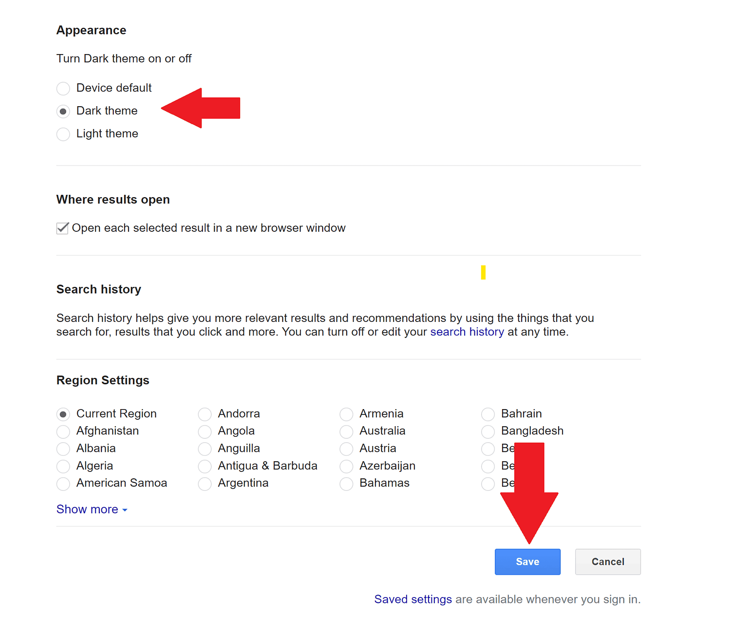Select Bahrain region option
This screenshot has height=618, width=748.
point(488,414)
